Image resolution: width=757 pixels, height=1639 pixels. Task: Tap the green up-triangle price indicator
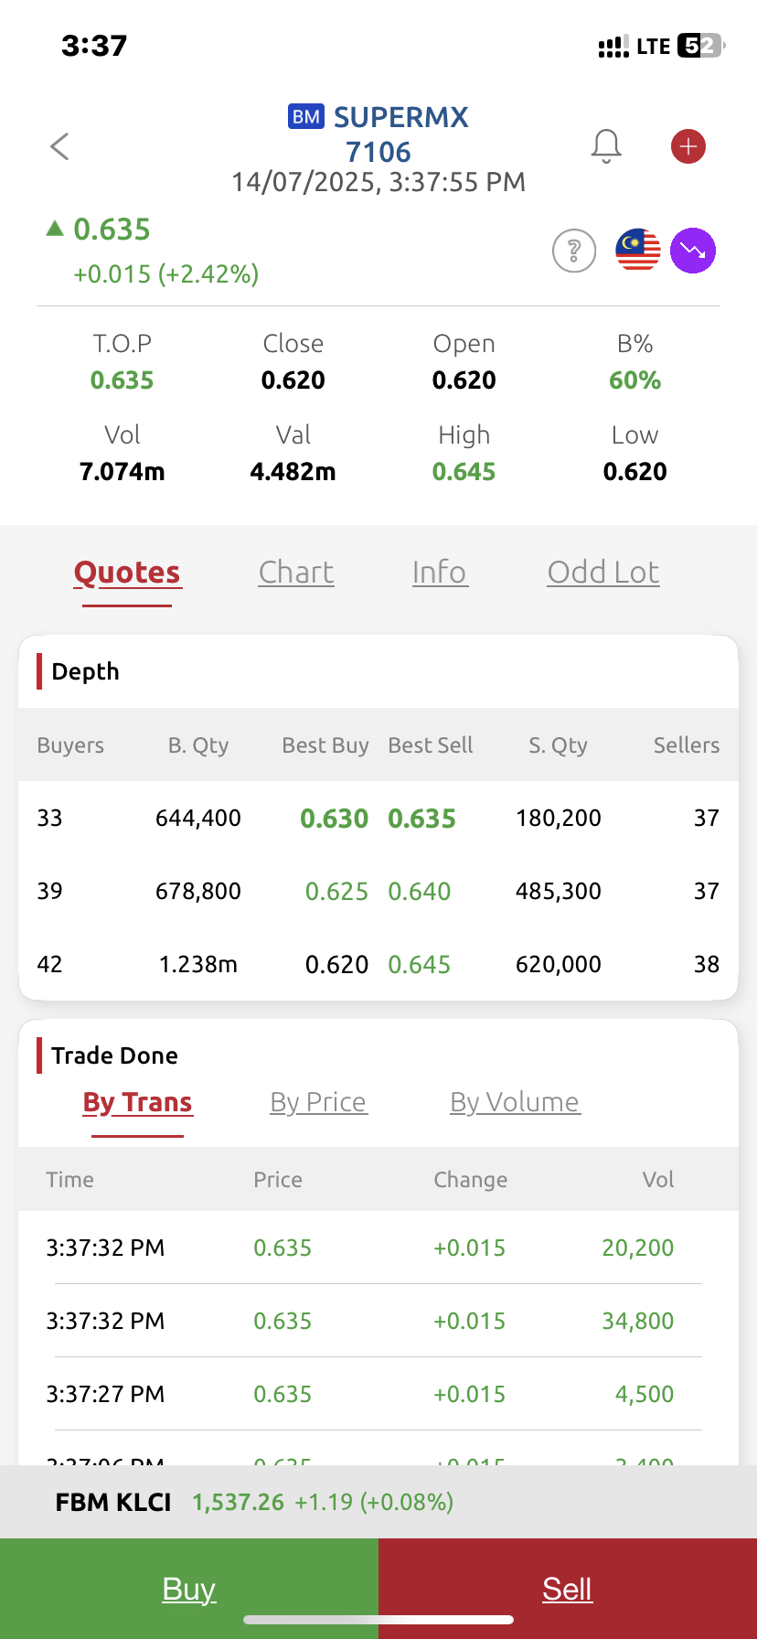click(x=55, y=229)
